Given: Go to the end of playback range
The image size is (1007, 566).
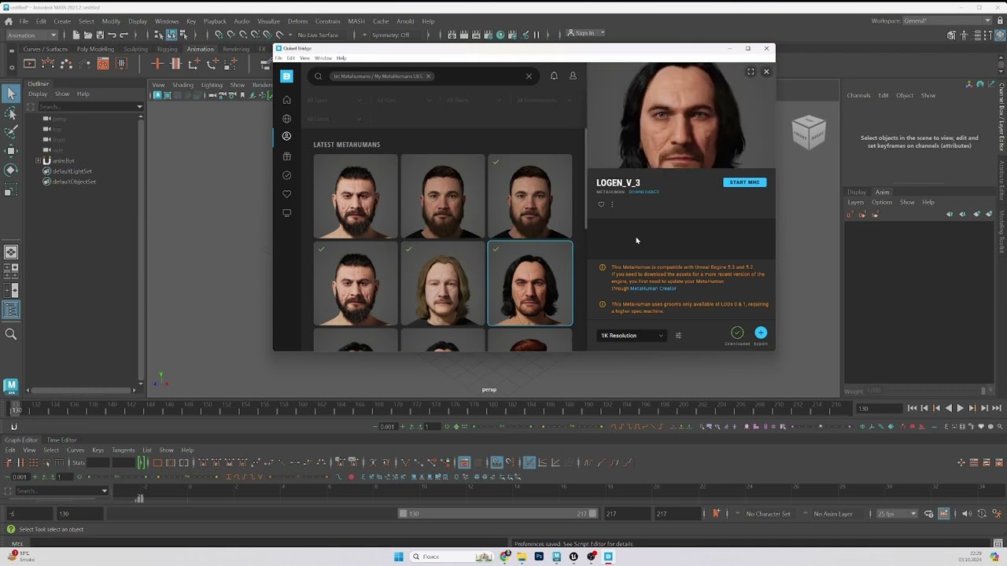Looking at the screenshot, I should [996, 408].
